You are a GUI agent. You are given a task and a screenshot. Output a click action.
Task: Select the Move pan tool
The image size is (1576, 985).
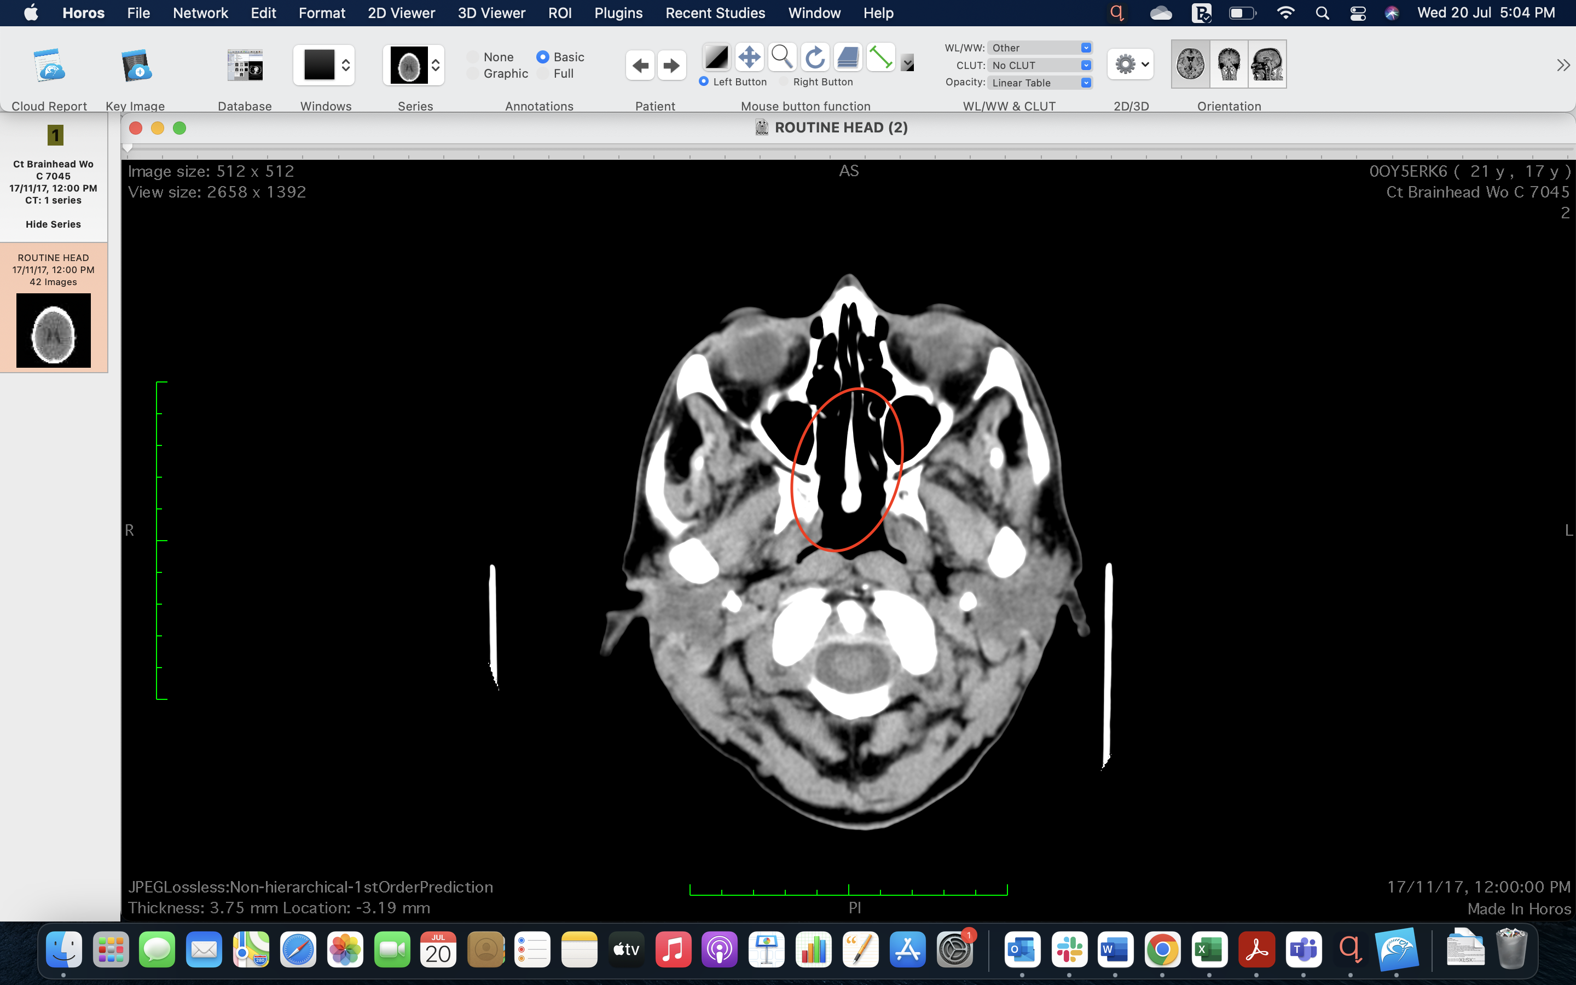pyautogui.click(x=749, y=58)
